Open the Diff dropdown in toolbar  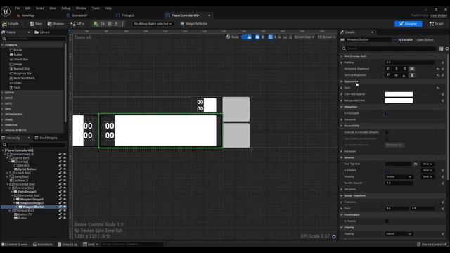77,24
